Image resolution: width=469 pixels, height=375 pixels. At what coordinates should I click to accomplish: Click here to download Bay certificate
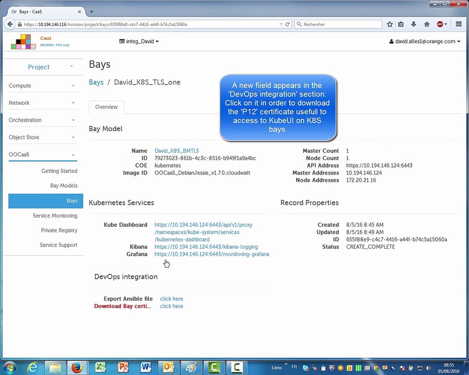coord(171,306)
